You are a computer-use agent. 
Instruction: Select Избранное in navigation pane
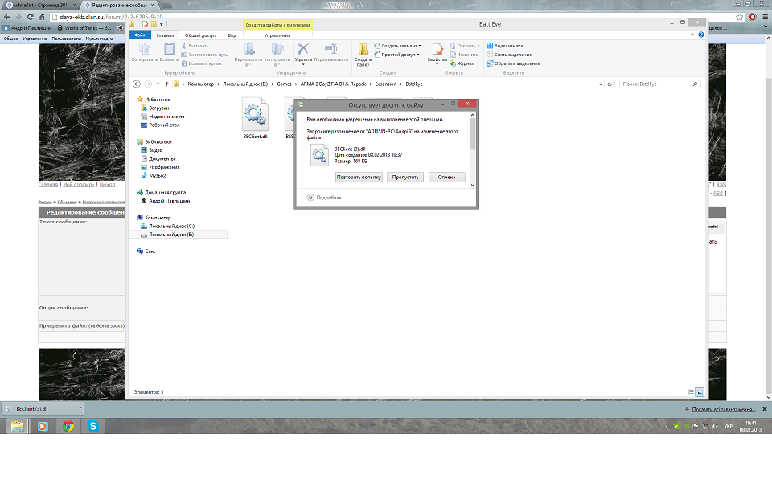point(157,100)
